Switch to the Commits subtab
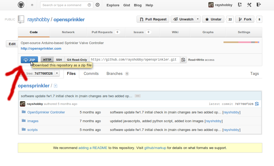This screenshot has height=166, width=274. (91, 74)
